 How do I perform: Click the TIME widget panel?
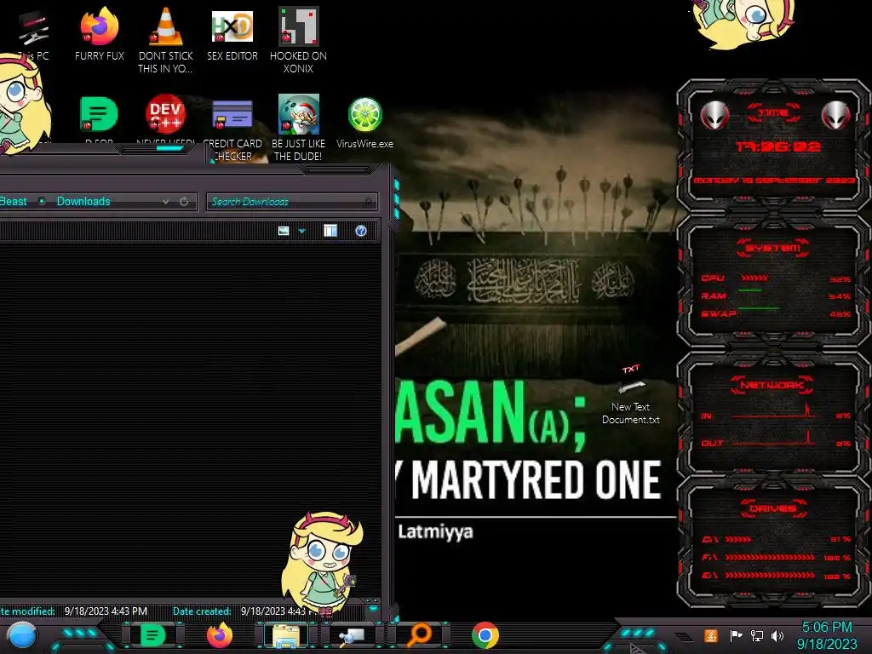coord(773,147)
